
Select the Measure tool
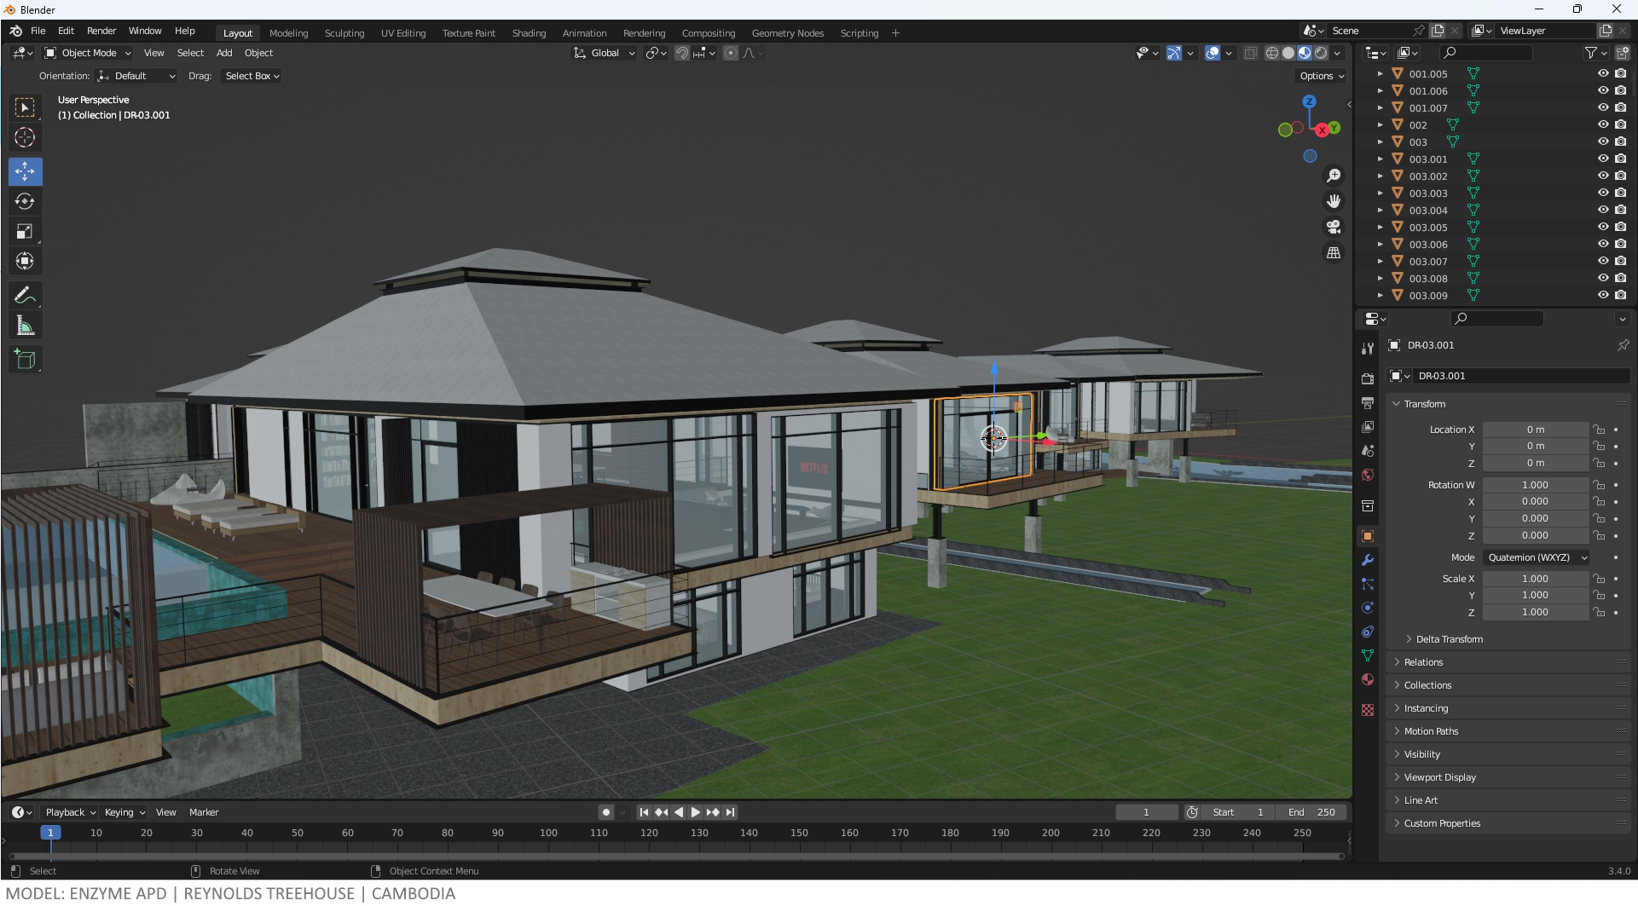[25, 326]
